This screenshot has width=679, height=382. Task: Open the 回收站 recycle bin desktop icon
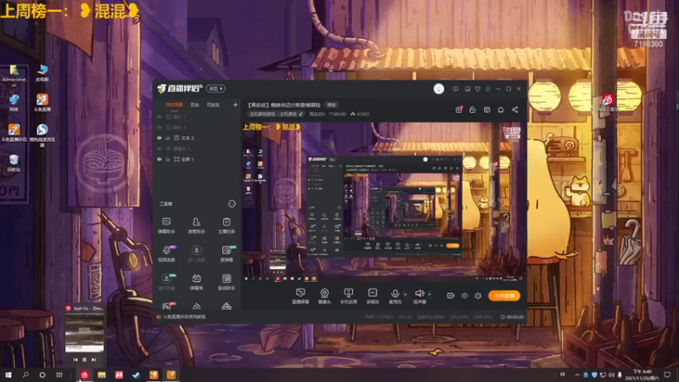(x=14, y=163)
